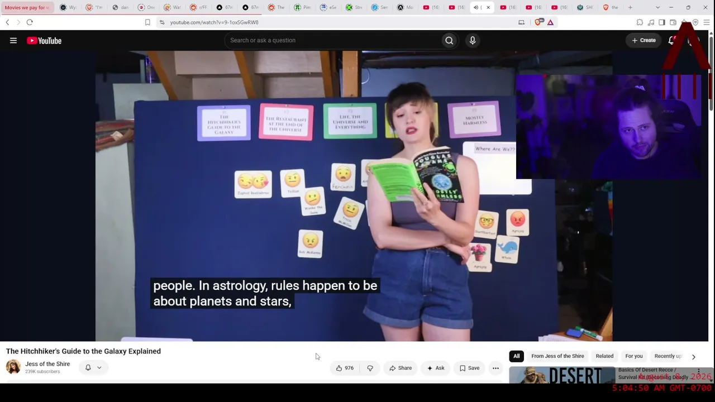Open the YouTube guide hamburger menu
Image resolution: width=715 pixels, height=402 pixels.
coord(13,40)
